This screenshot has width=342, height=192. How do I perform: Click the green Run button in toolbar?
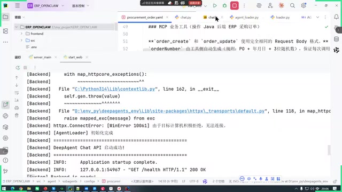click(x=215, y=6)
